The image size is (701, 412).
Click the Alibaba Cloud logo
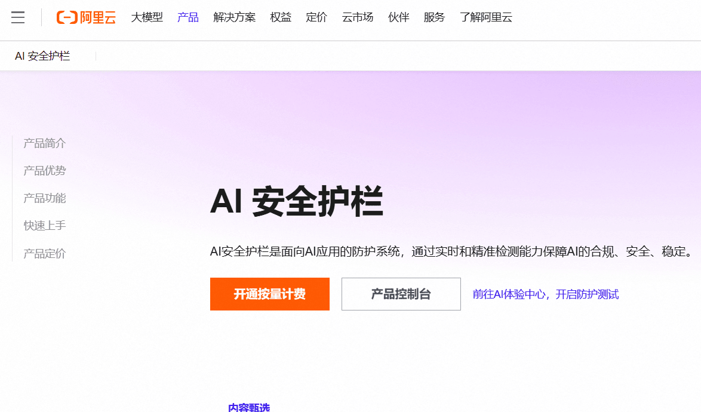[x=87, y=17]
